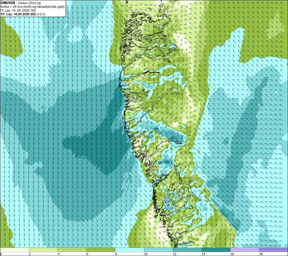Click the legend label '14'
The height and width of the screenshot is (256, 288).
click(203, 254)
